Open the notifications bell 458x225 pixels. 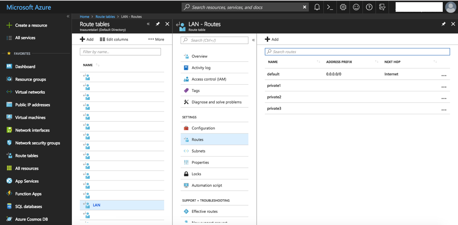317,7
